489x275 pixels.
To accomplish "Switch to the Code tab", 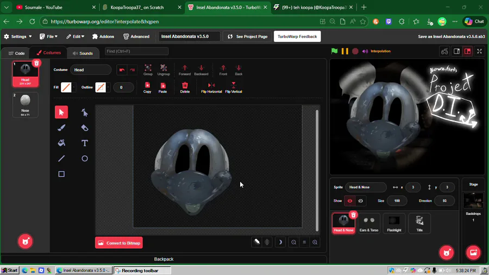I will click(16, 53).
